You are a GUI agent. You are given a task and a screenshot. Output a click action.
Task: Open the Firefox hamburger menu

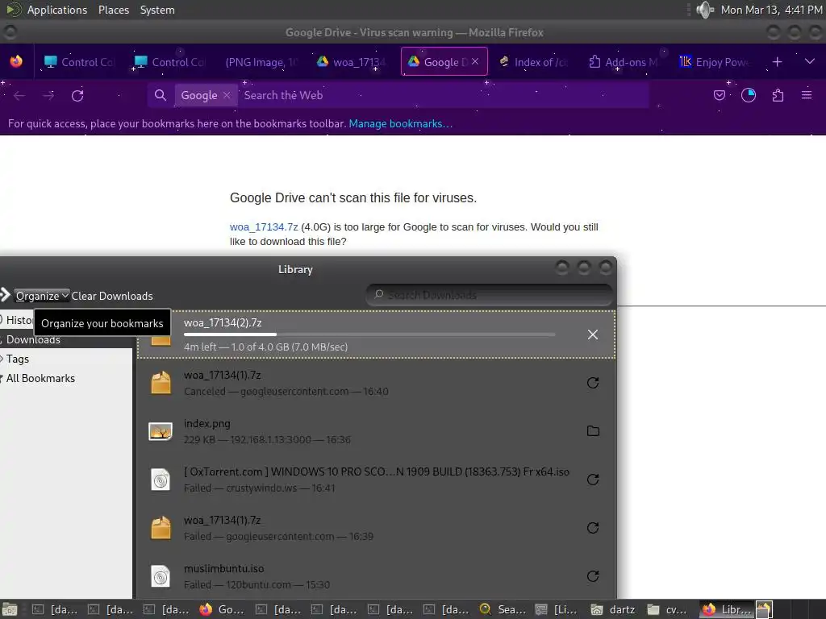pyautogui.click(x=807, y=95)
